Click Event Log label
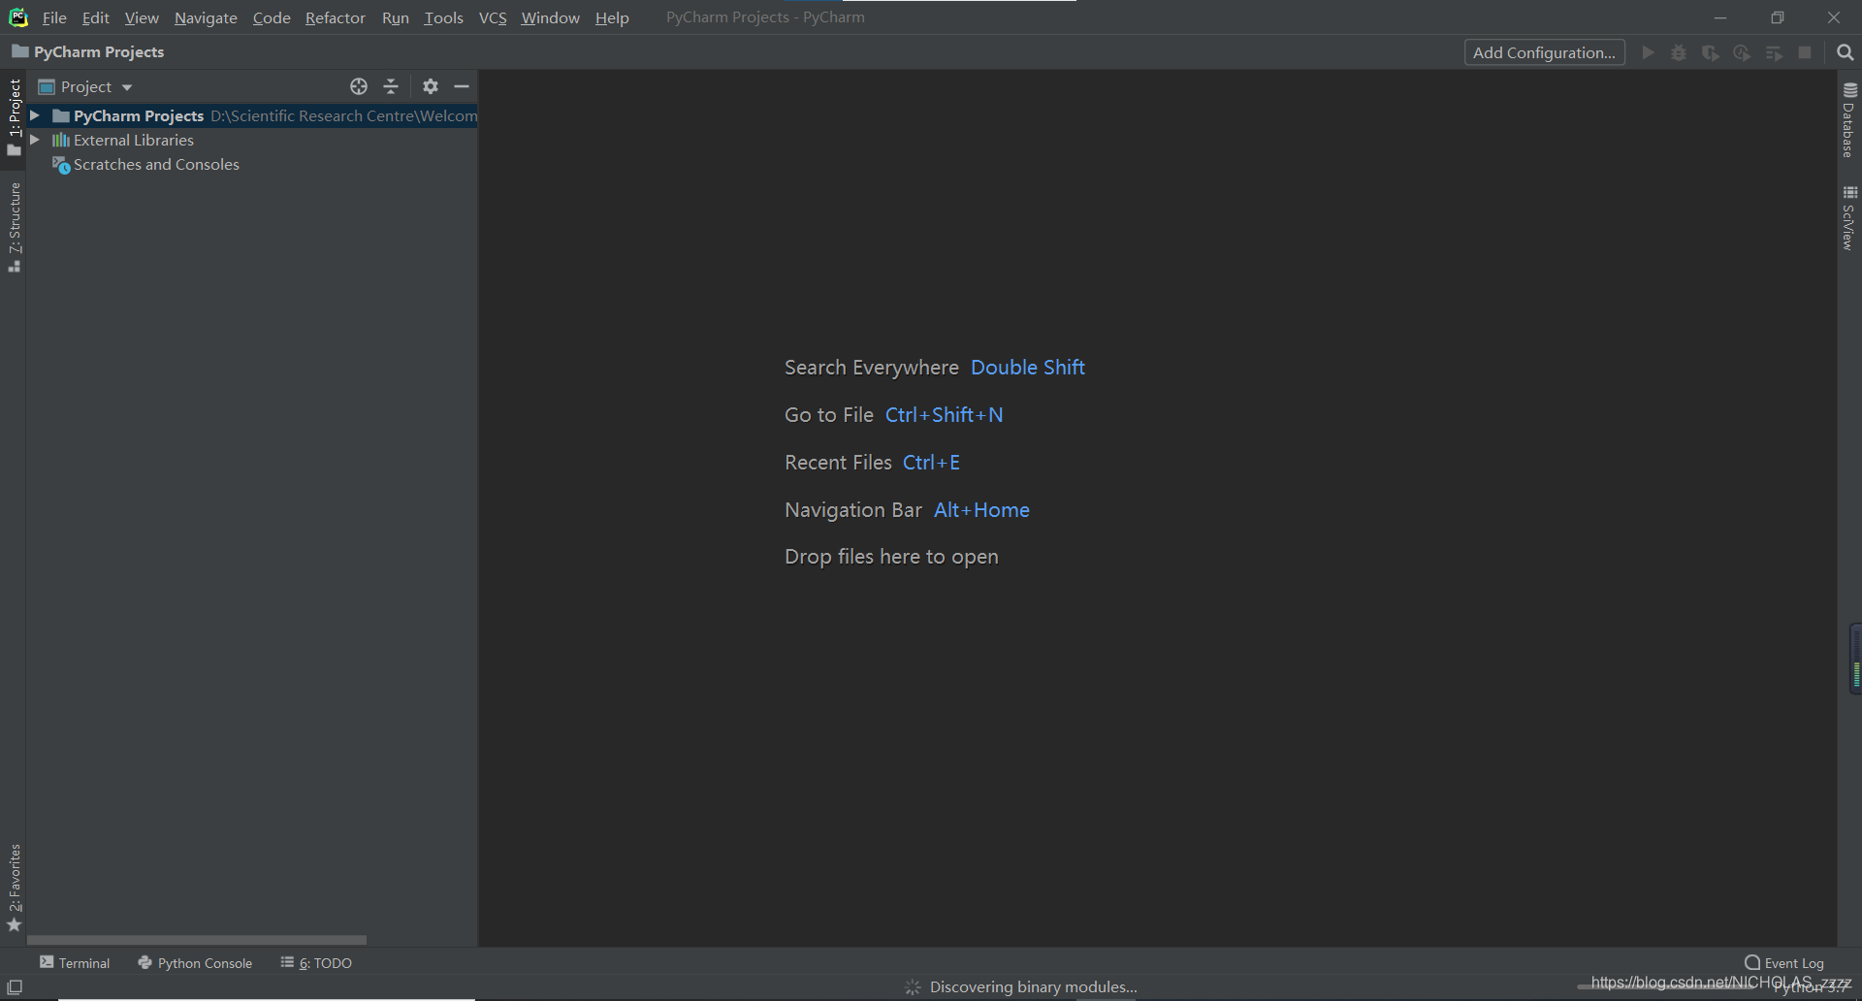This screenshot has height=1001, width=1862. [x=1794, y=963]
